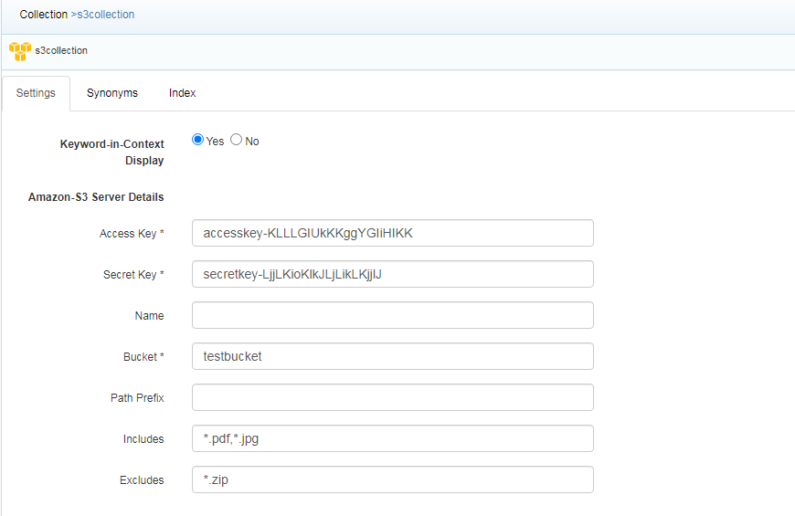The image size is (795, 516).
Task: Focus the Secret Key input field
Action: (x=392, y=274)
